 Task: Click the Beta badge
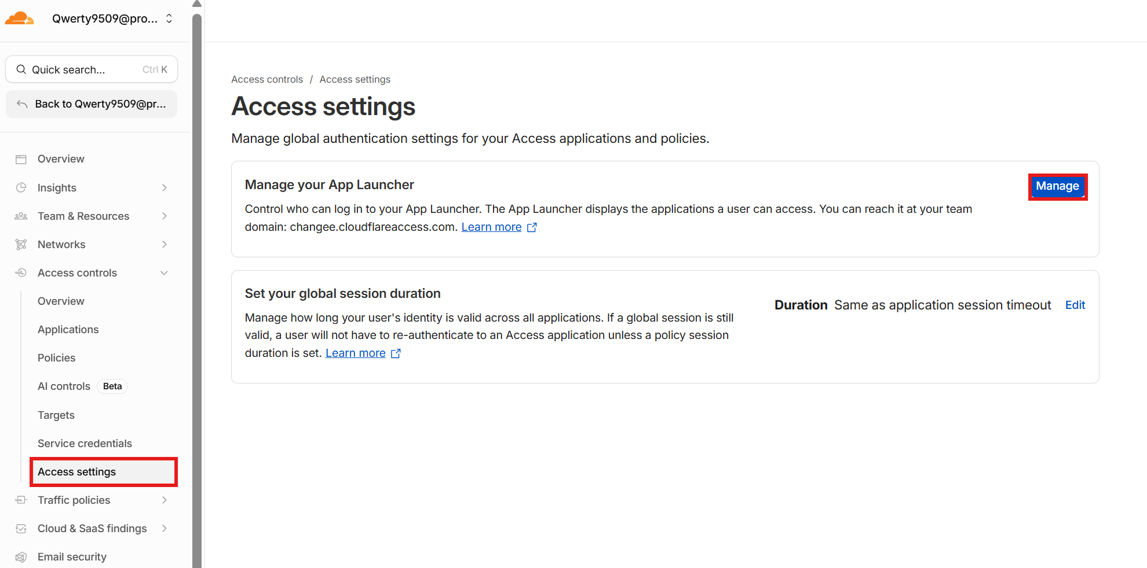[112, 386]
